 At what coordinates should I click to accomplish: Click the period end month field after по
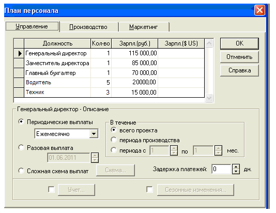tap(203, 150)
